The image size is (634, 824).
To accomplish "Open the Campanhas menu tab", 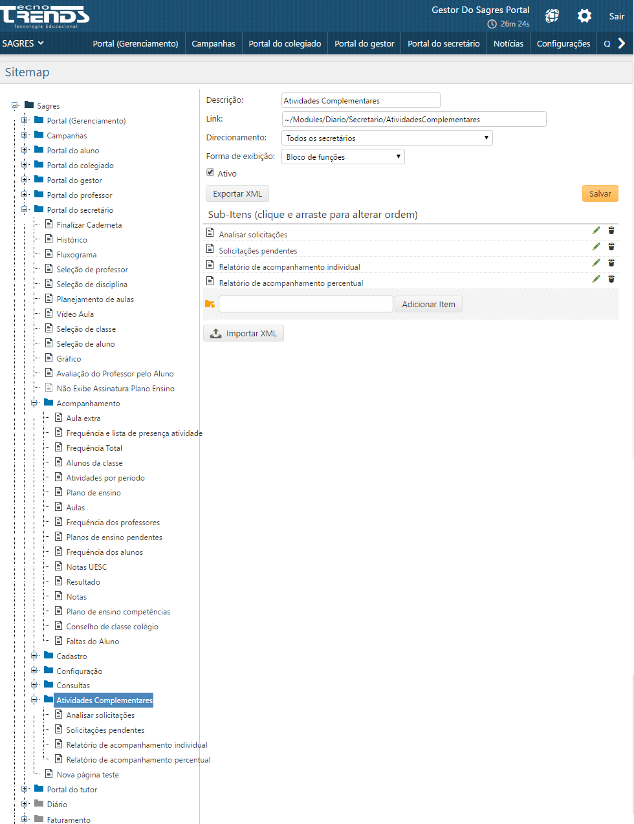I will click(x=213, y=43).
